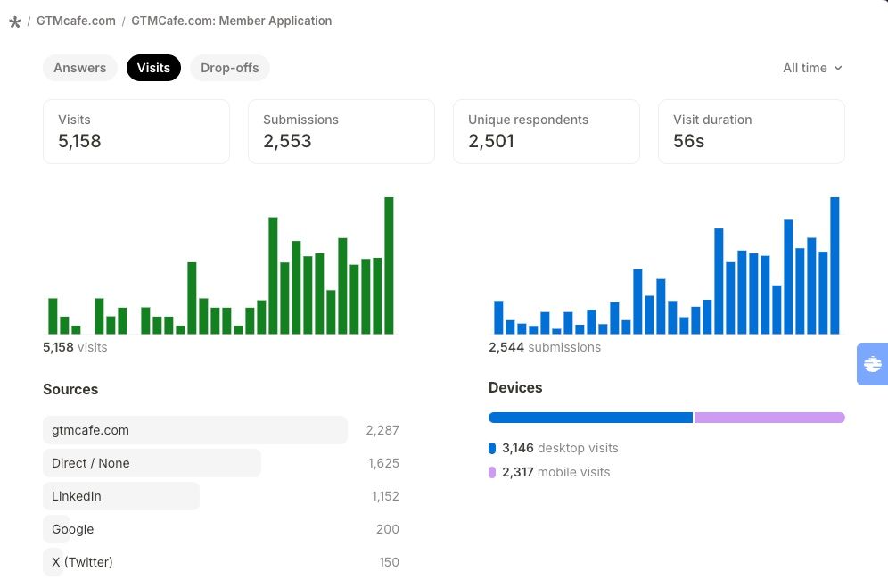Click the Visits 5,158 stat card
888x588 pixels.
click(136, 131)
